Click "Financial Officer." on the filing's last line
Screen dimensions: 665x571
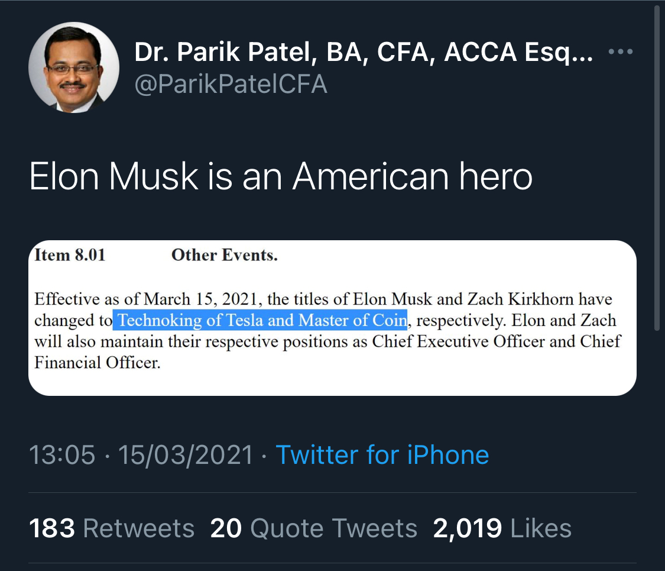click(97, 362)
